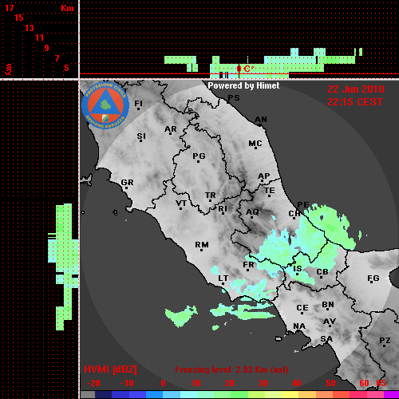The height and width of the screenshot is (399, 399).
Task: Click the 13 km height scale label
Action: point(30,28)
